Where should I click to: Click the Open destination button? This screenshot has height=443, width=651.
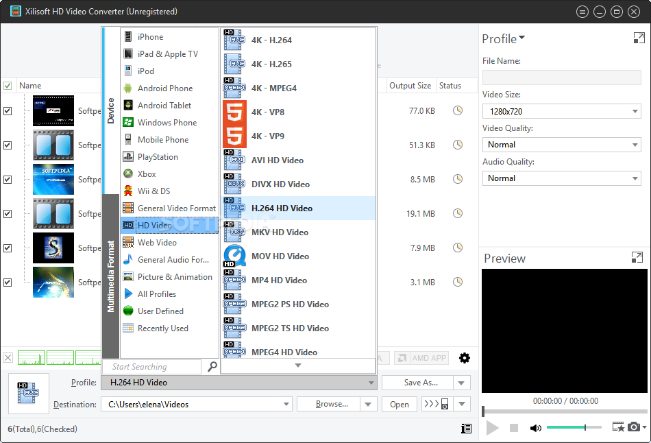400,405
